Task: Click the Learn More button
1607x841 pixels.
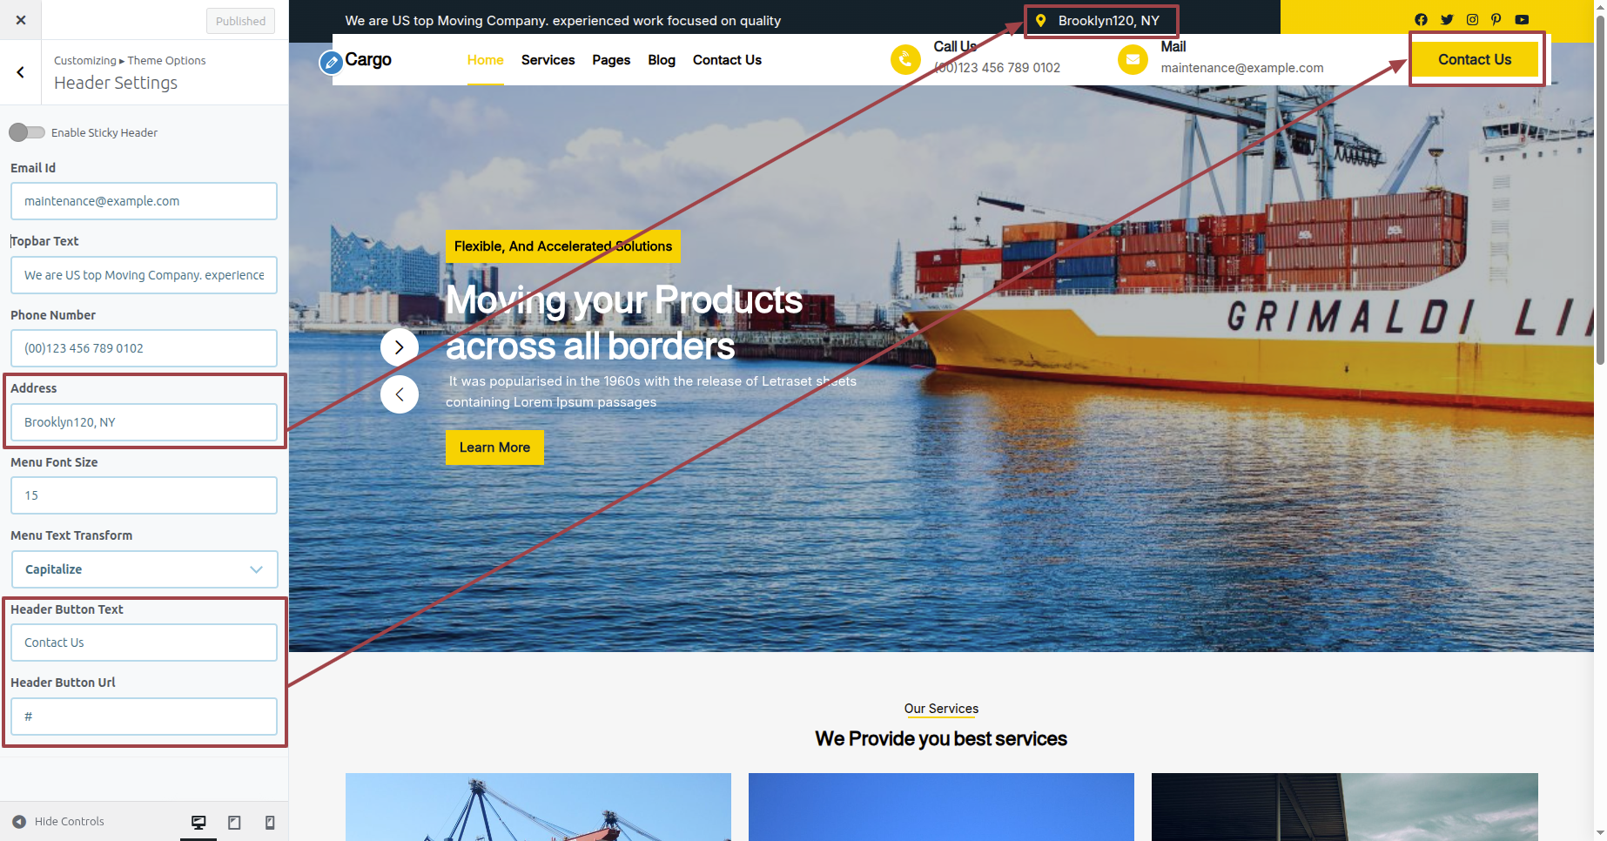Action: click(x=494, y=447)
